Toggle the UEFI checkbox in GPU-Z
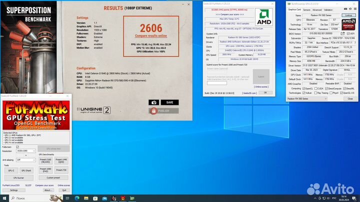The width and height of the screenshot is (360, 202). (x=348, y=33)
